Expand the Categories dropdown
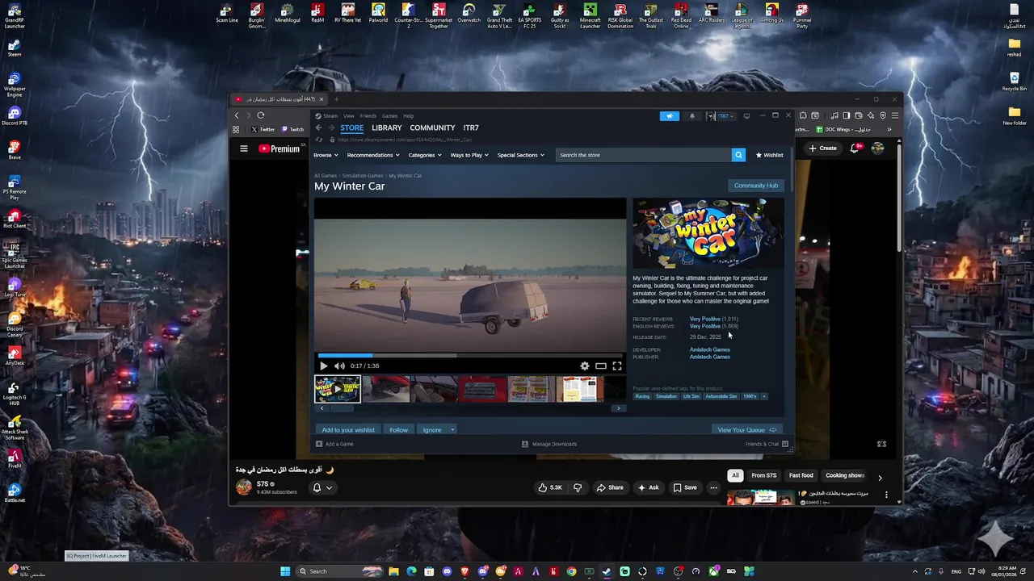Image resolution: width=1034 pixels, height=581 pixels. pos(425,155)
